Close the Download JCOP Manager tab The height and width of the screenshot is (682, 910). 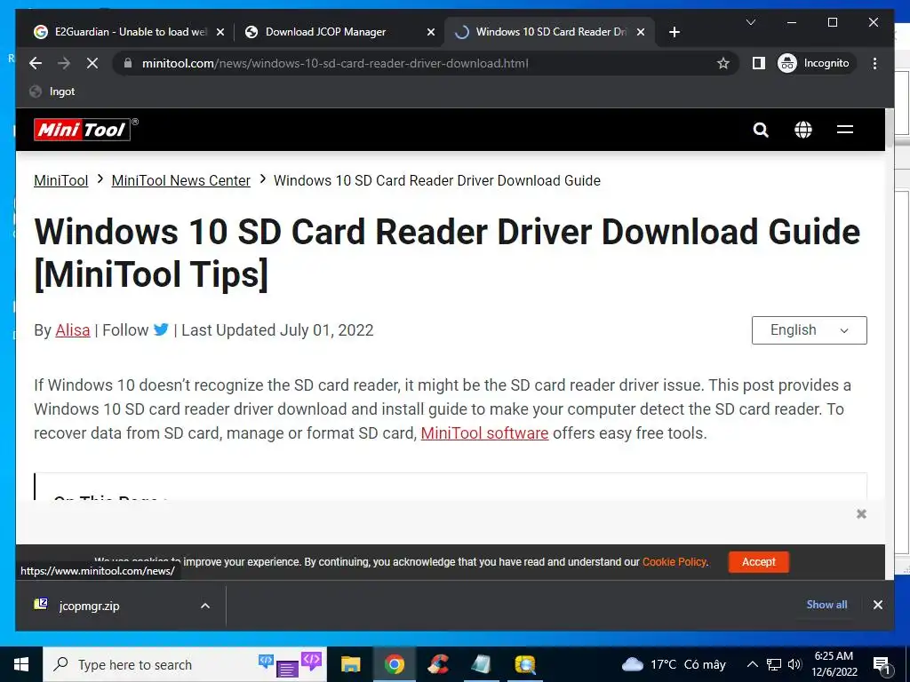pyautogui.click(x=431, y=33)
